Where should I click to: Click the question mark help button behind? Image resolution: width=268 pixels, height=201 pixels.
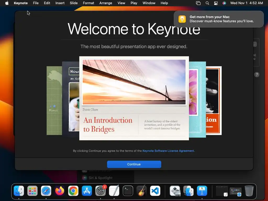click(257, 75)
